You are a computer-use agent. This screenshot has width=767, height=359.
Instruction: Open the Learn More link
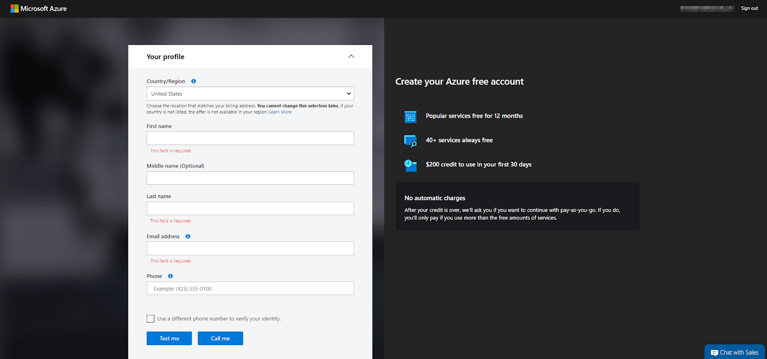pyautogui.click(x=280, y=112)
